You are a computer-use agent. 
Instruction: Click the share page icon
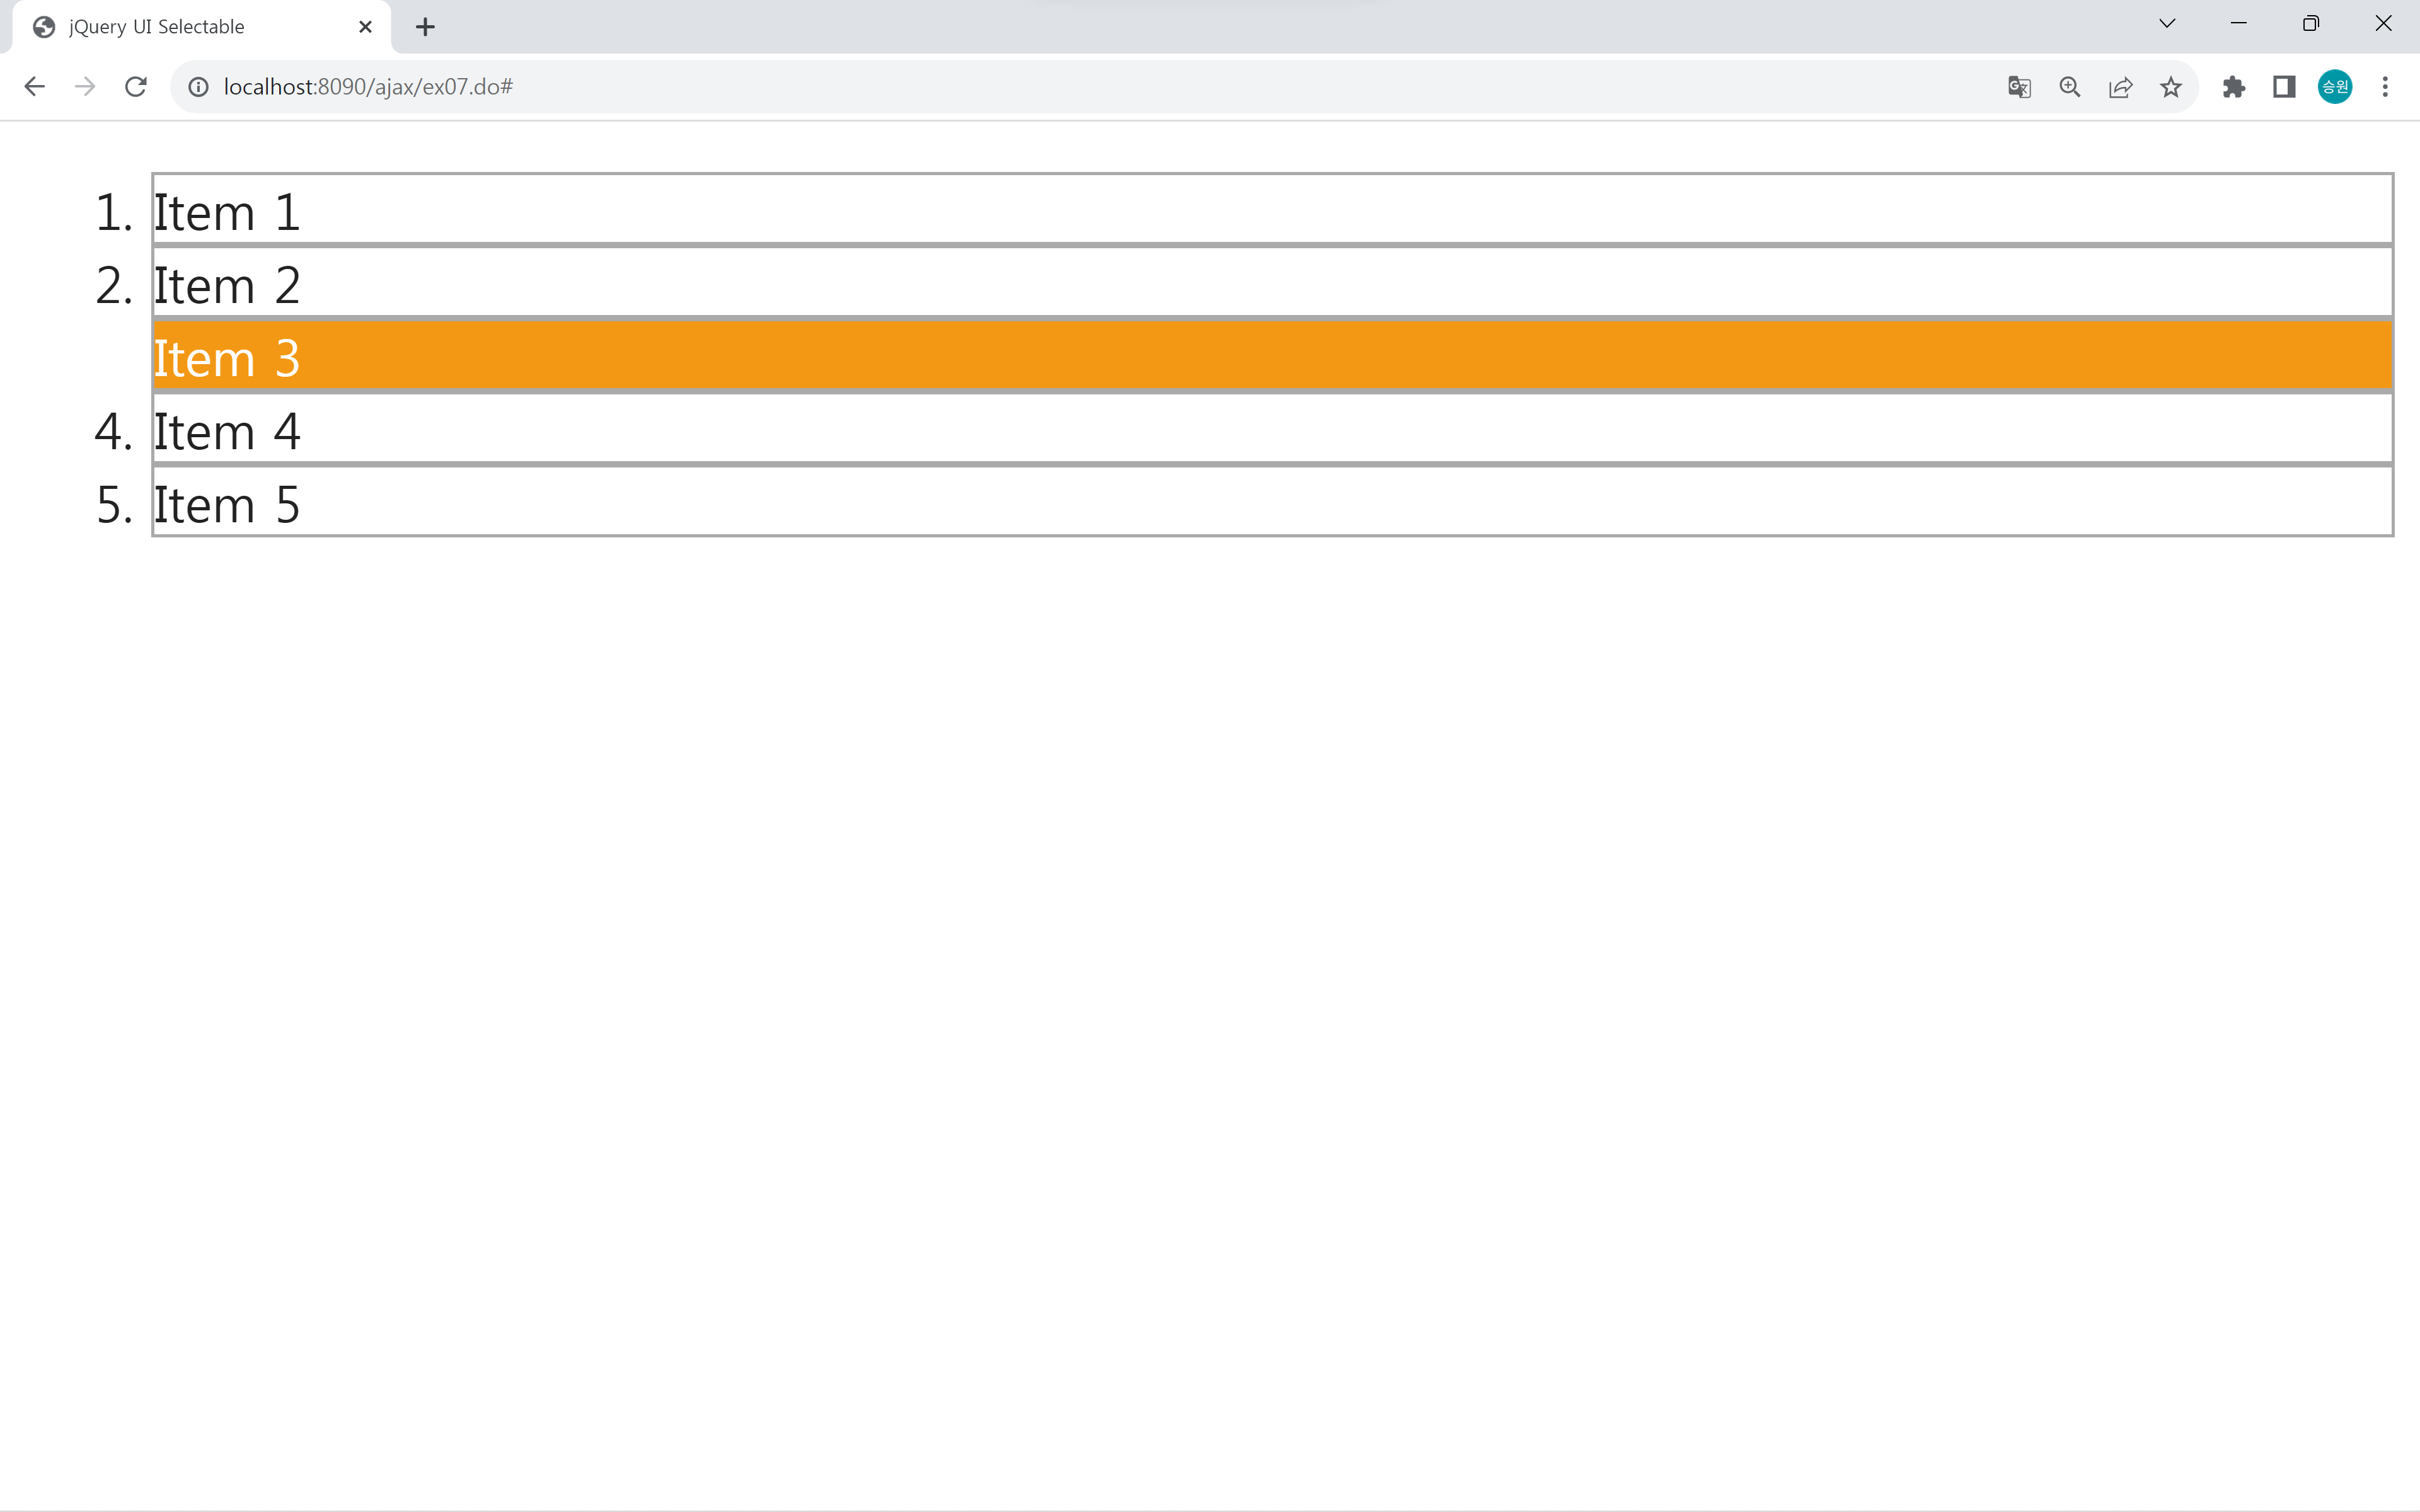tap(2120, 87)
